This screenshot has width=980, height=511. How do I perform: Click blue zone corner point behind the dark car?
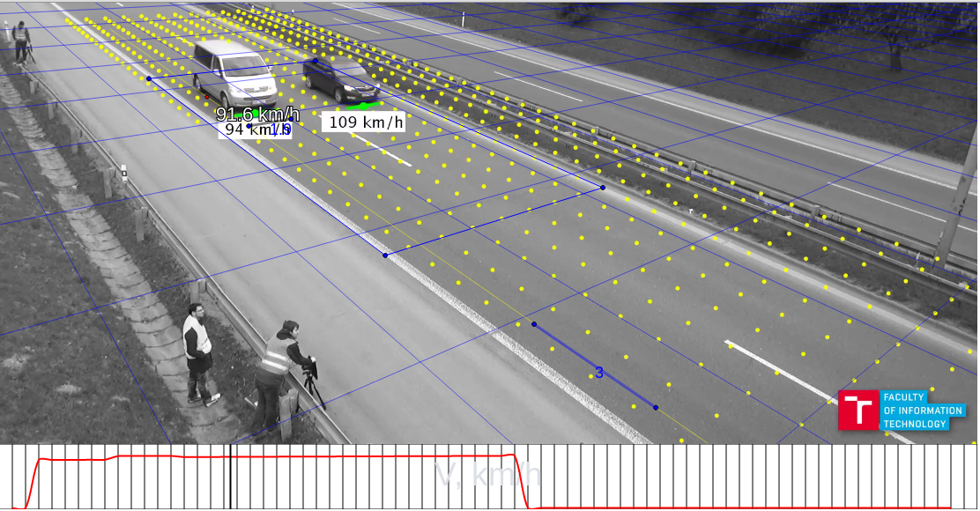coord(316,61)
